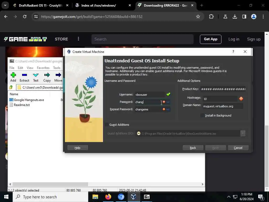Image resolution: width=269 pixels, height=202 pixels.
Task: Switch to Draft:Radiant OS 11 tab
Action: (x=40, y=5)
